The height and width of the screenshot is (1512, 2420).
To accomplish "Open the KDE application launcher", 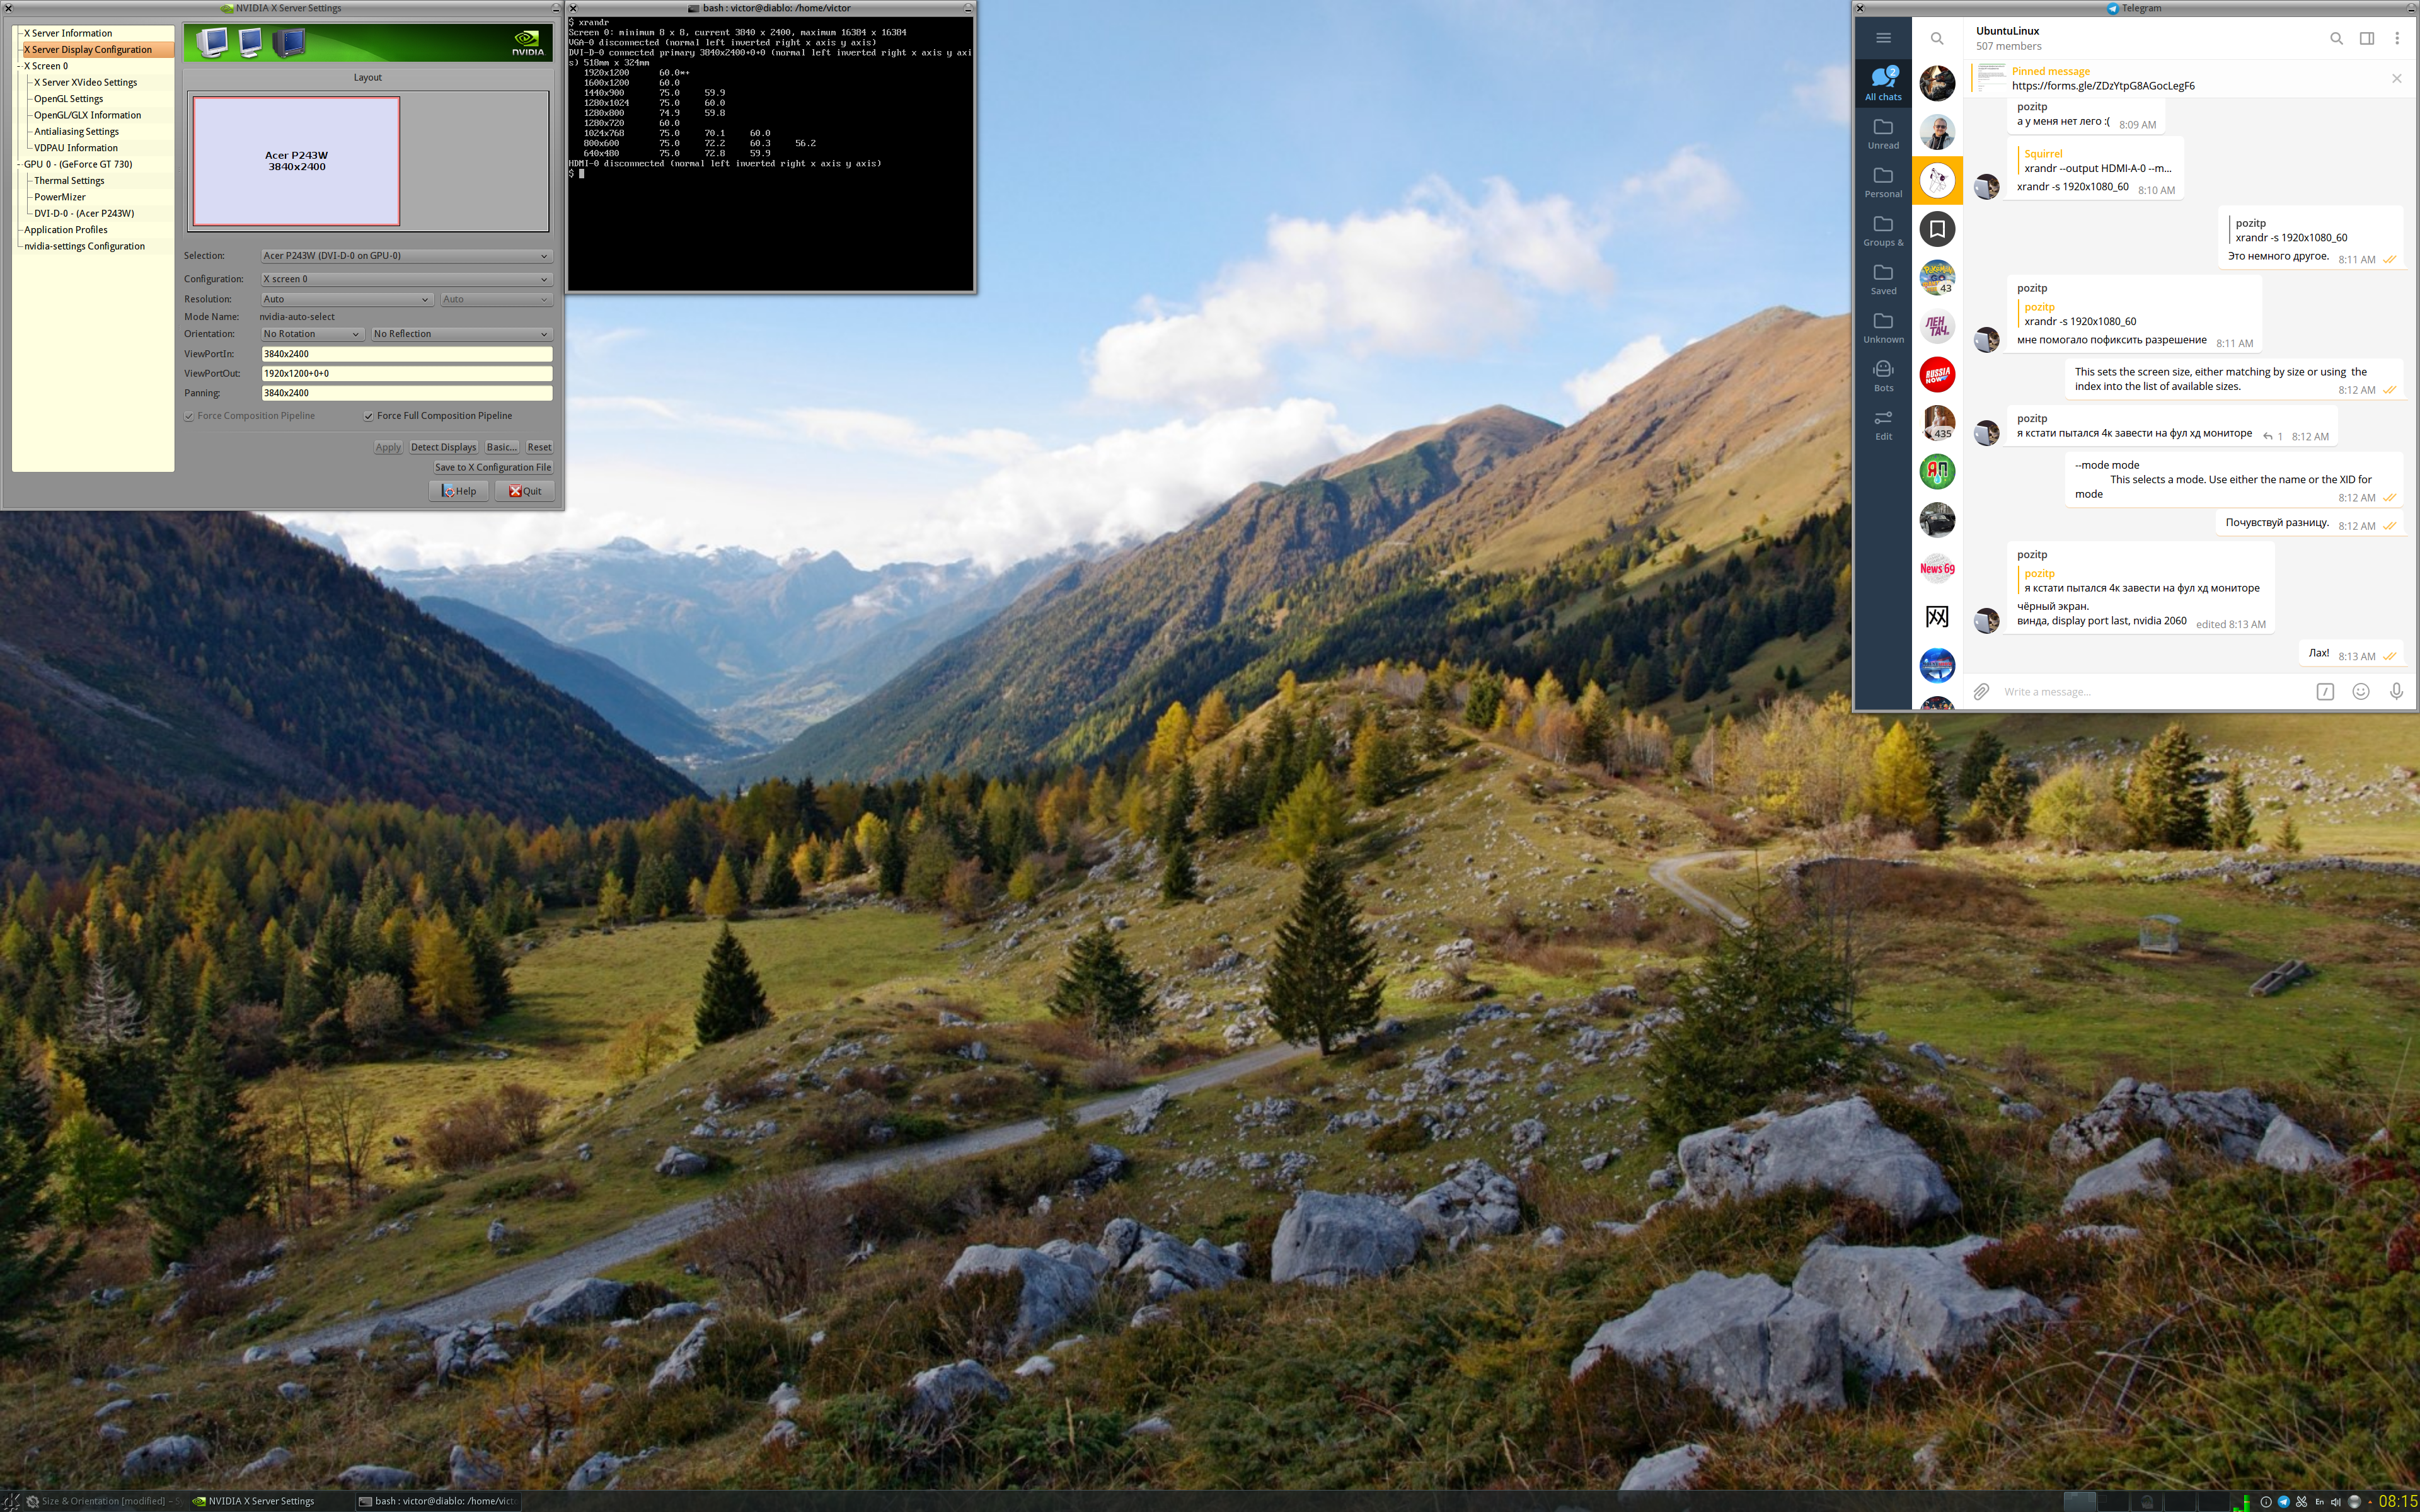I will tap(10, 1501).
